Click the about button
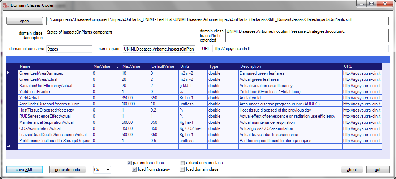Screen dimensions: 396x179 352,170
